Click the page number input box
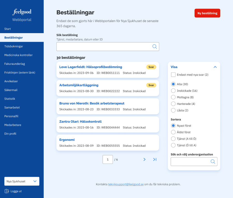The width and height of the screenshot is (233, 198). 108,159
